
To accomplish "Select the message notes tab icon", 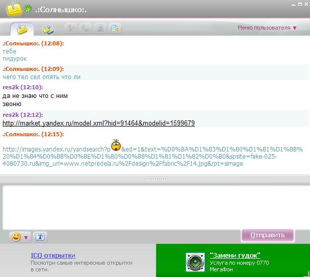I will [x=22, y=29].
